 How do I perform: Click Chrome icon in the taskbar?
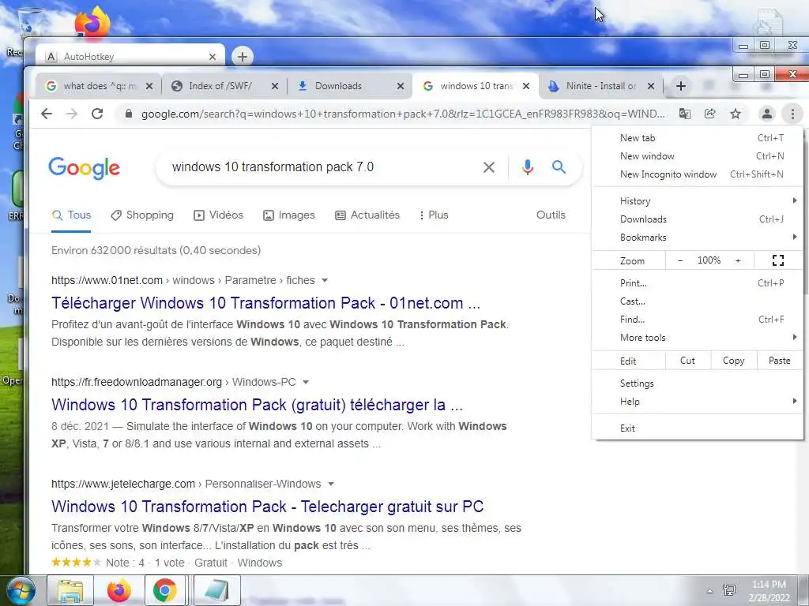pyautogui.click(x=164, y=590)
